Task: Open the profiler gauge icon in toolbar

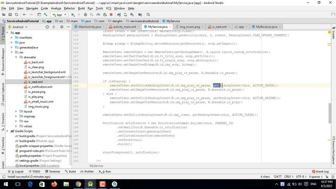Action: coord(98,15)
